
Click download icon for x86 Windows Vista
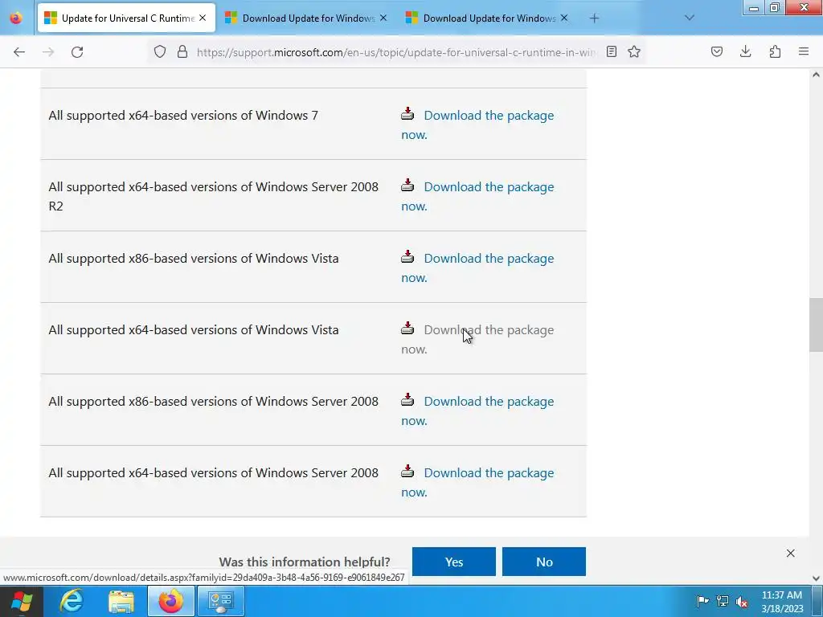click(407, 256)
